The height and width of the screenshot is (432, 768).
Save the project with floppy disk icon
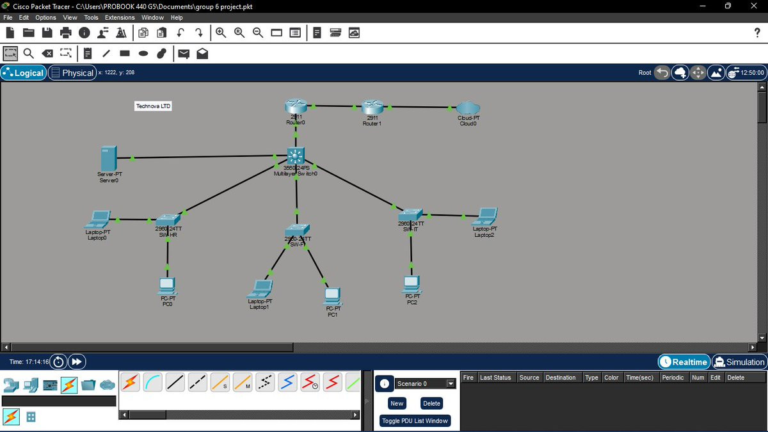(x=47, y=33)
